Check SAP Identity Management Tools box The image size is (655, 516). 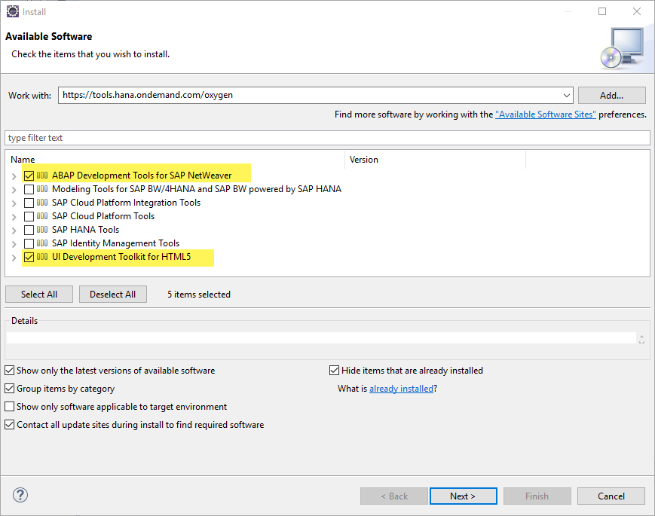click(29, 243)
